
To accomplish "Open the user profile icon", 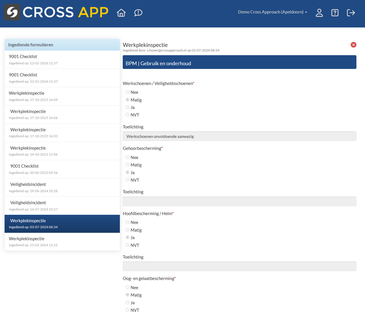I will (319, 13).
